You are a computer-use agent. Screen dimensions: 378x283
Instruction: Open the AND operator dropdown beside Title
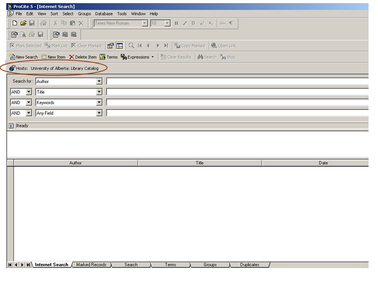pyautogui.click(x=29, y=92)
